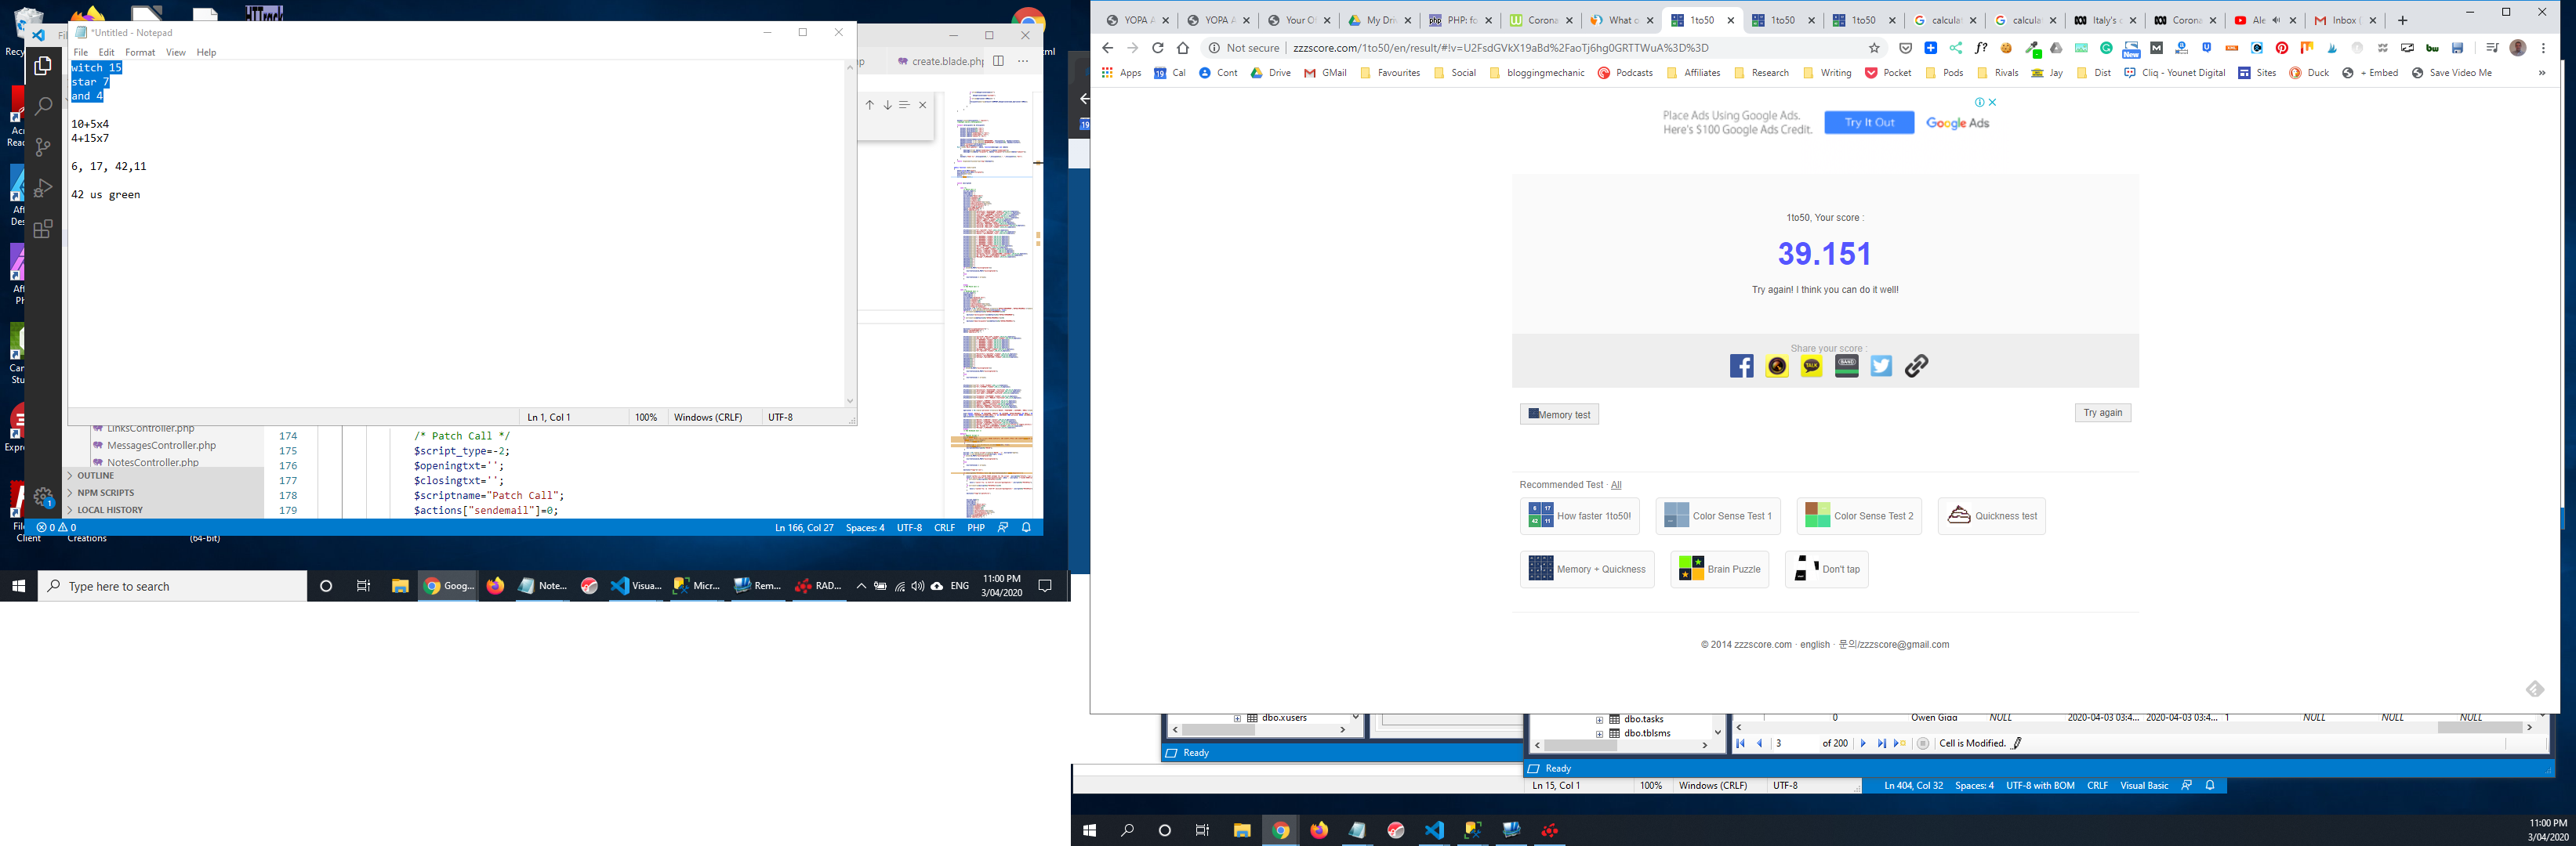This screenshot has height=846, width=2576.
Task: Open the VS Code Explorer icon
Action: coord(42,66)
